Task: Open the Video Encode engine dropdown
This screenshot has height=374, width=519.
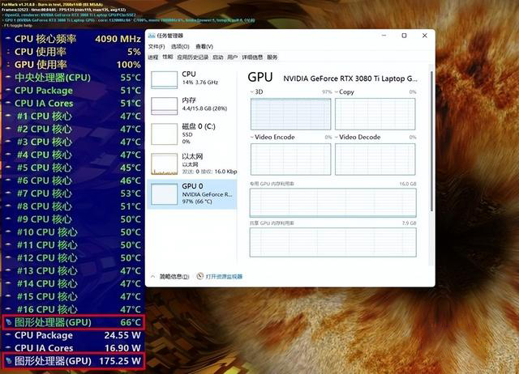Action: [251, 138]
